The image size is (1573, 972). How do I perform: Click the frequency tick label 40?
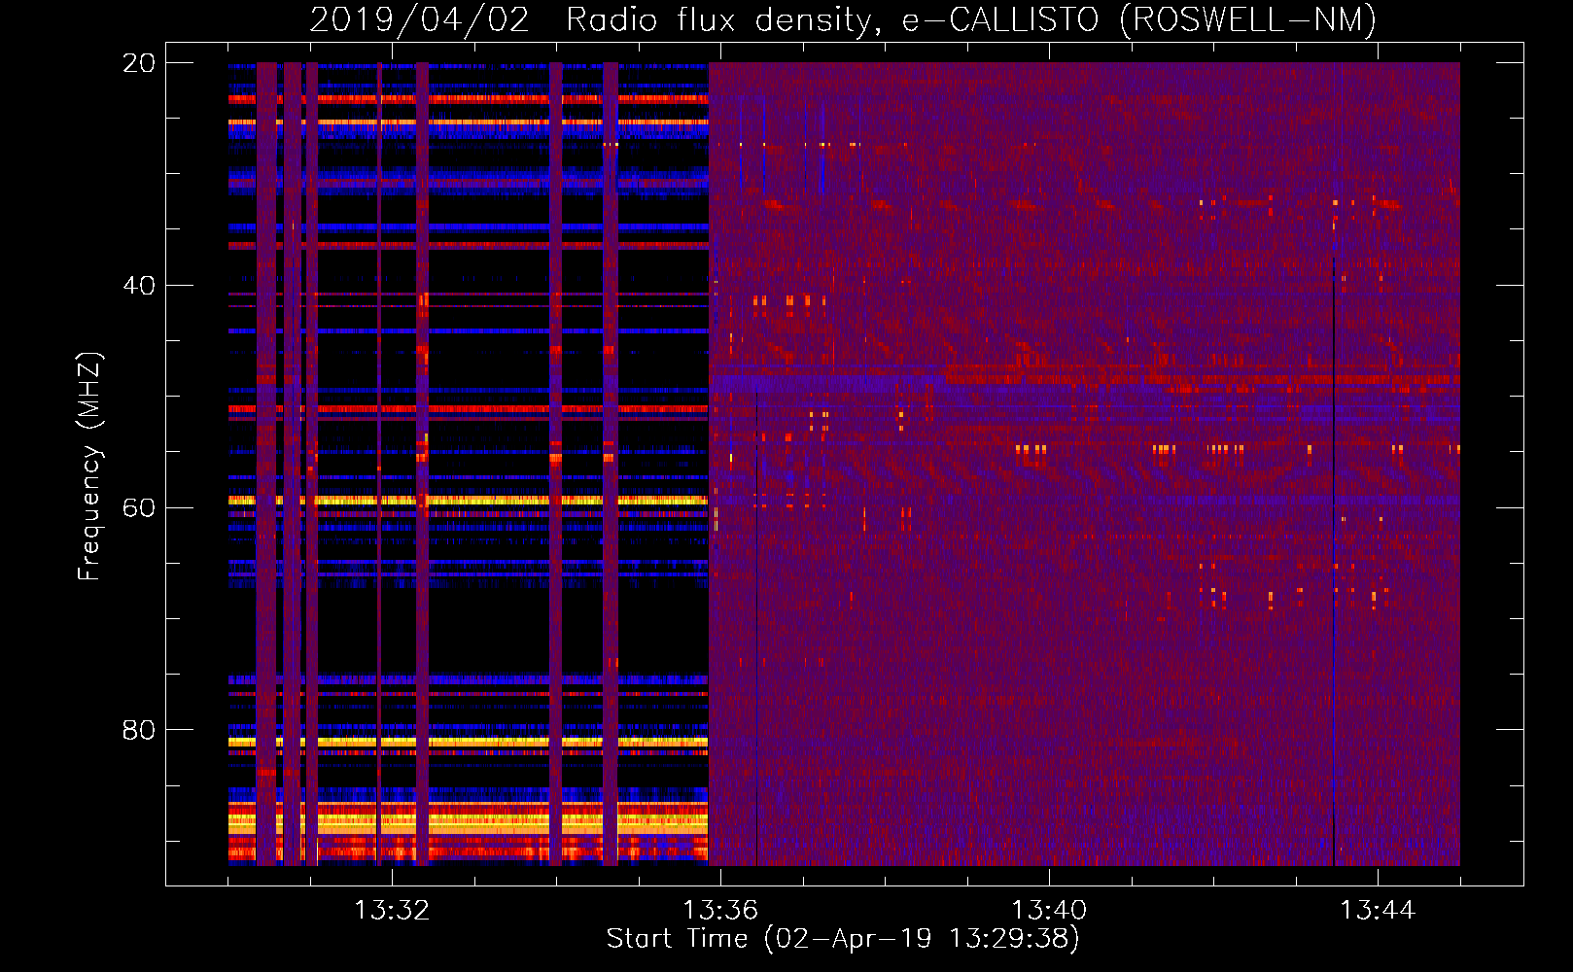point(138,286)
